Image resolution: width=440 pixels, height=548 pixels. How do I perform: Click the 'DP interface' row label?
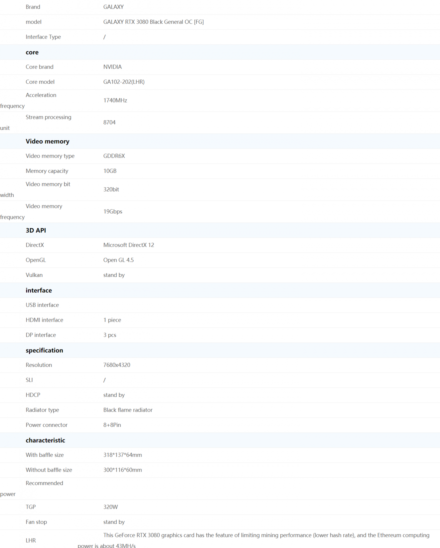41,335
